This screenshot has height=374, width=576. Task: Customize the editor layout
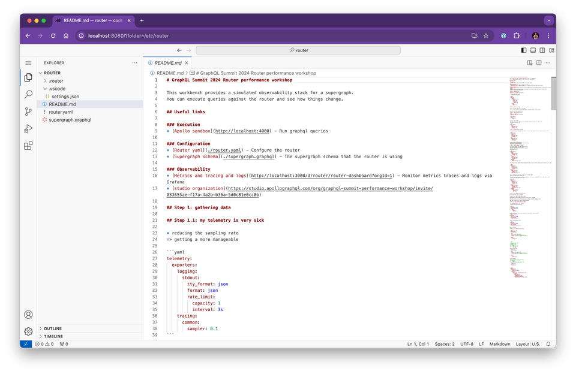(552, 50)
